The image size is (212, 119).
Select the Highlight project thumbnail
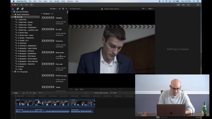[48, 18]
